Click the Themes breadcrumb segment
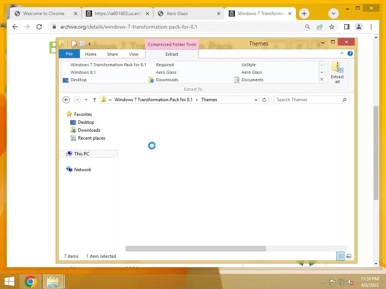Viewport: 386px width, 289px height. click(209, 100)
